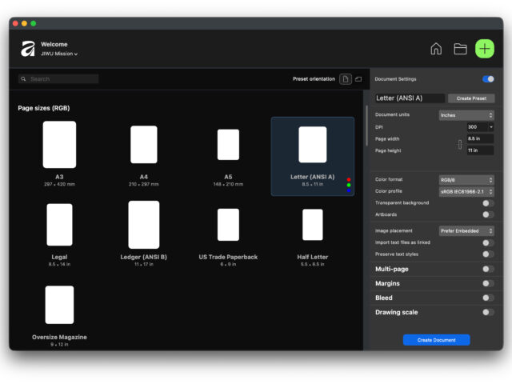Open the JIWU Mission account menu
Image resolution: width=512 pixels, height=384 pixels.
pyautogui.click(x=59, y=54)
